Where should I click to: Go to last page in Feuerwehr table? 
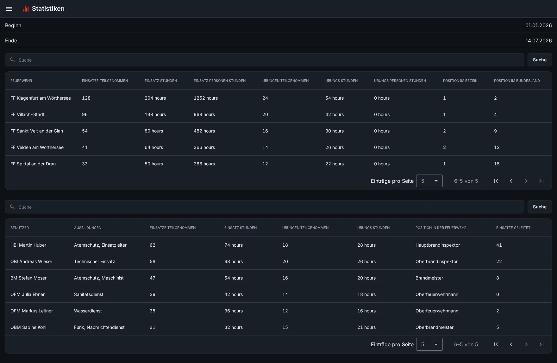click(x=541, y=181)
